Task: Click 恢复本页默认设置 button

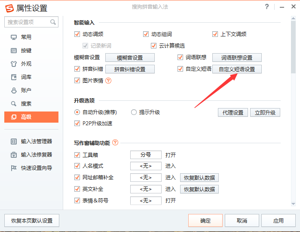Action: tap(32, 220)
